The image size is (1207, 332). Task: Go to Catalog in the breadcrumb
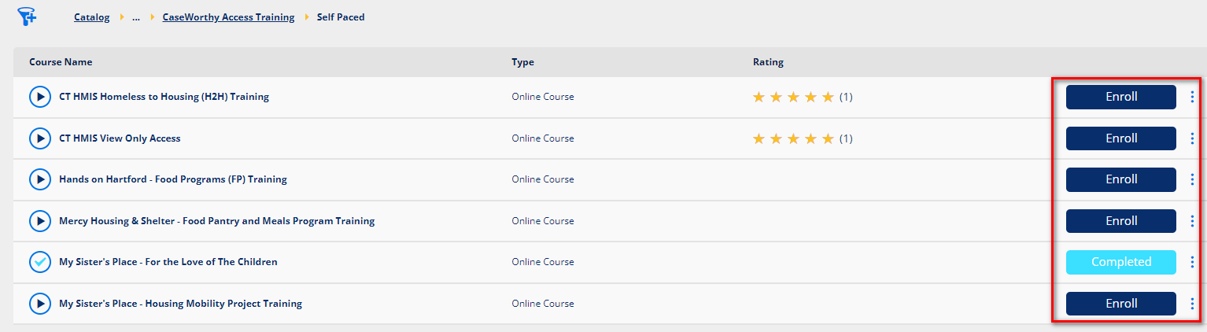[x=91, y=17]
